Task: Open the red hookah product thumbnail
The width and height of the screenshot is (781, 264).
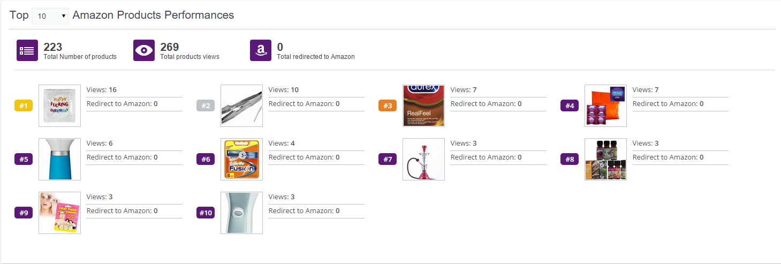Action: [x=423, y=159]
